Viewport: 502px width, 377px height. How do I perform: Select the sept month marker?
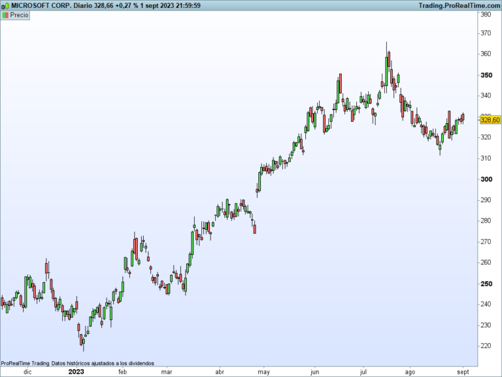tap(463, 372)
